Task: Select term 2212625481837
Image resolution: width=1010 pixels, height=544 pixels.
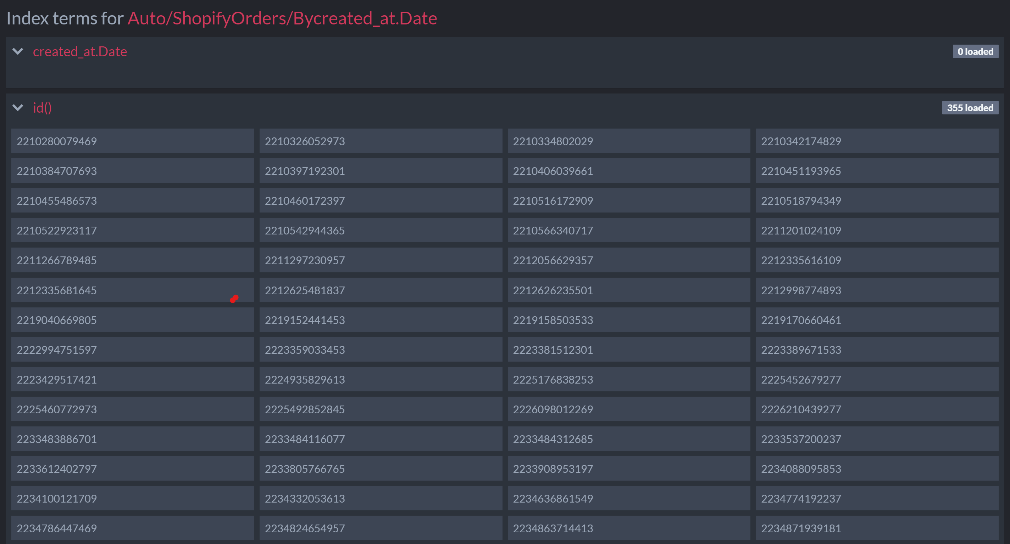Action: pyautogui.click(x=381, y=290)
